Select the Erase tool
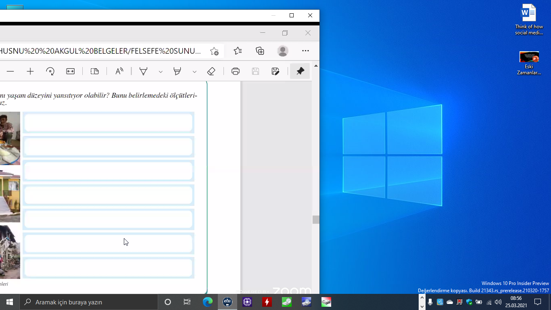This screenshot has width=551, height=310. 211,71
